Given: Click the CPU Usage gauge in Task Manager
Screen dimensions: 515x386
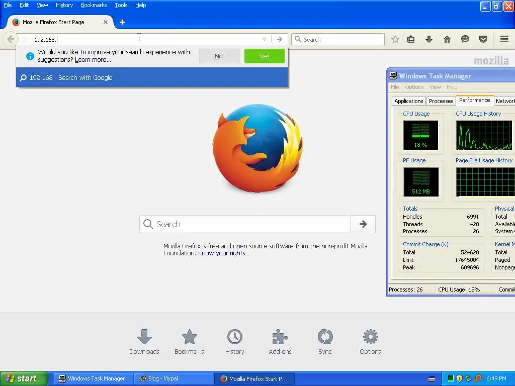Looking at the screenshot, I should [x=421, y=135].
